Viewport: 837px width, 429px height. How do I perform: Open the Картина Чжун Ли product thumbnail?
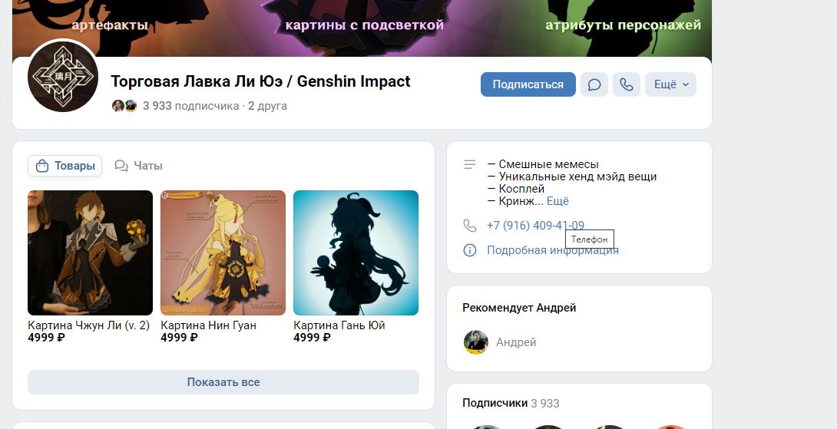click(x=90, y=253)
